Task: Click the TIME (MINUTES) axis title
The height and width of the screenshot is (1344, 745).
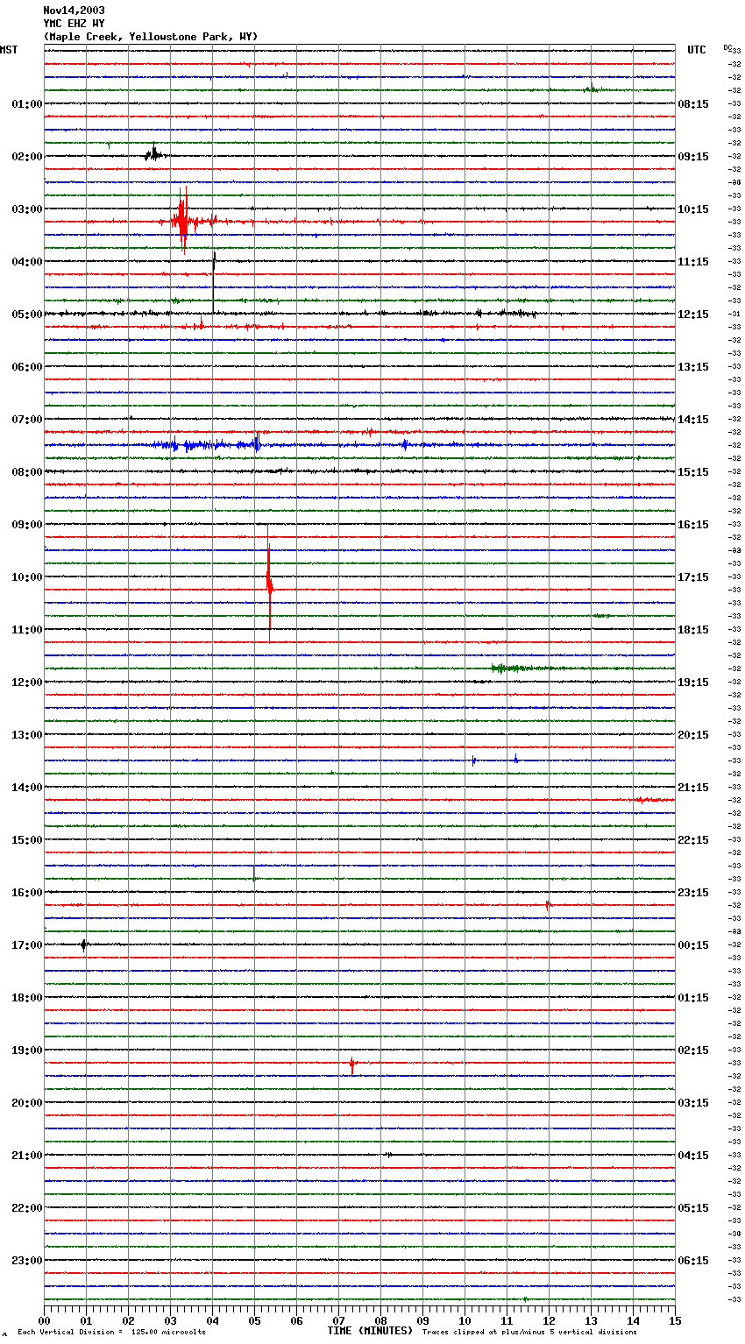Action: (370, 1331)
